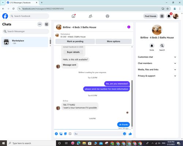Open Chrome profile icon
The width and height of the screenshot is (183, 146).
point(175,9)
